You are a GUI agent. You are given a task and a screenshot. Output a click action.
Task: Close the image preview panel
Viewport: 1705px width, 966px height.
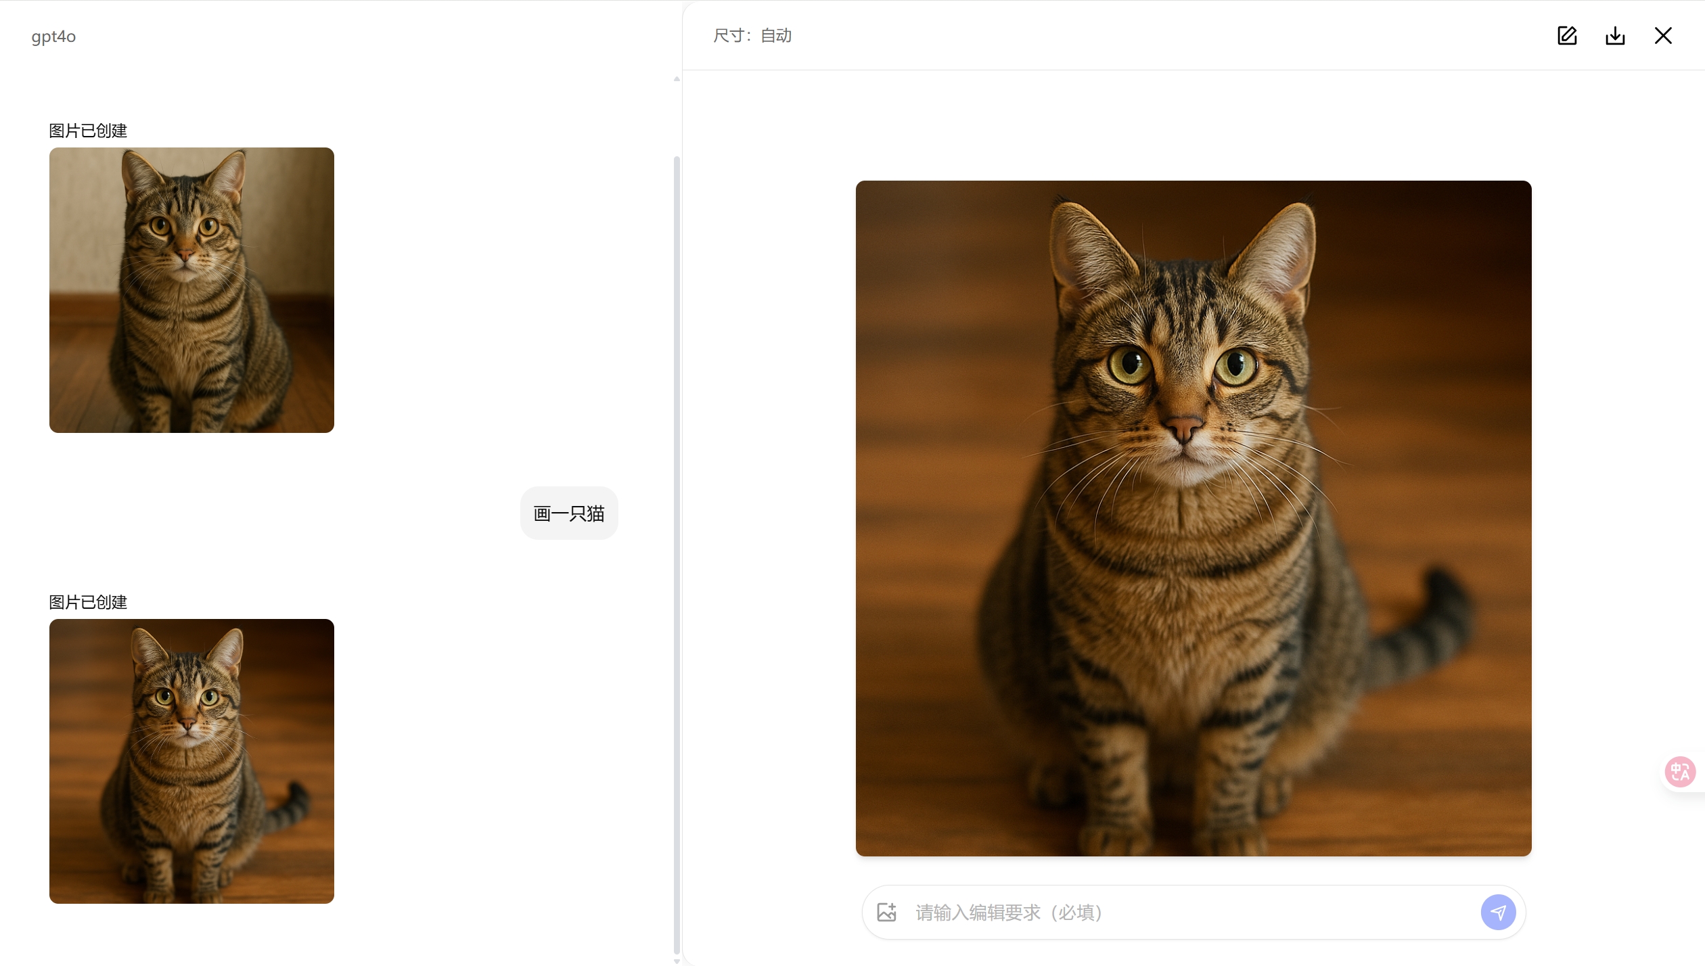1663,35
